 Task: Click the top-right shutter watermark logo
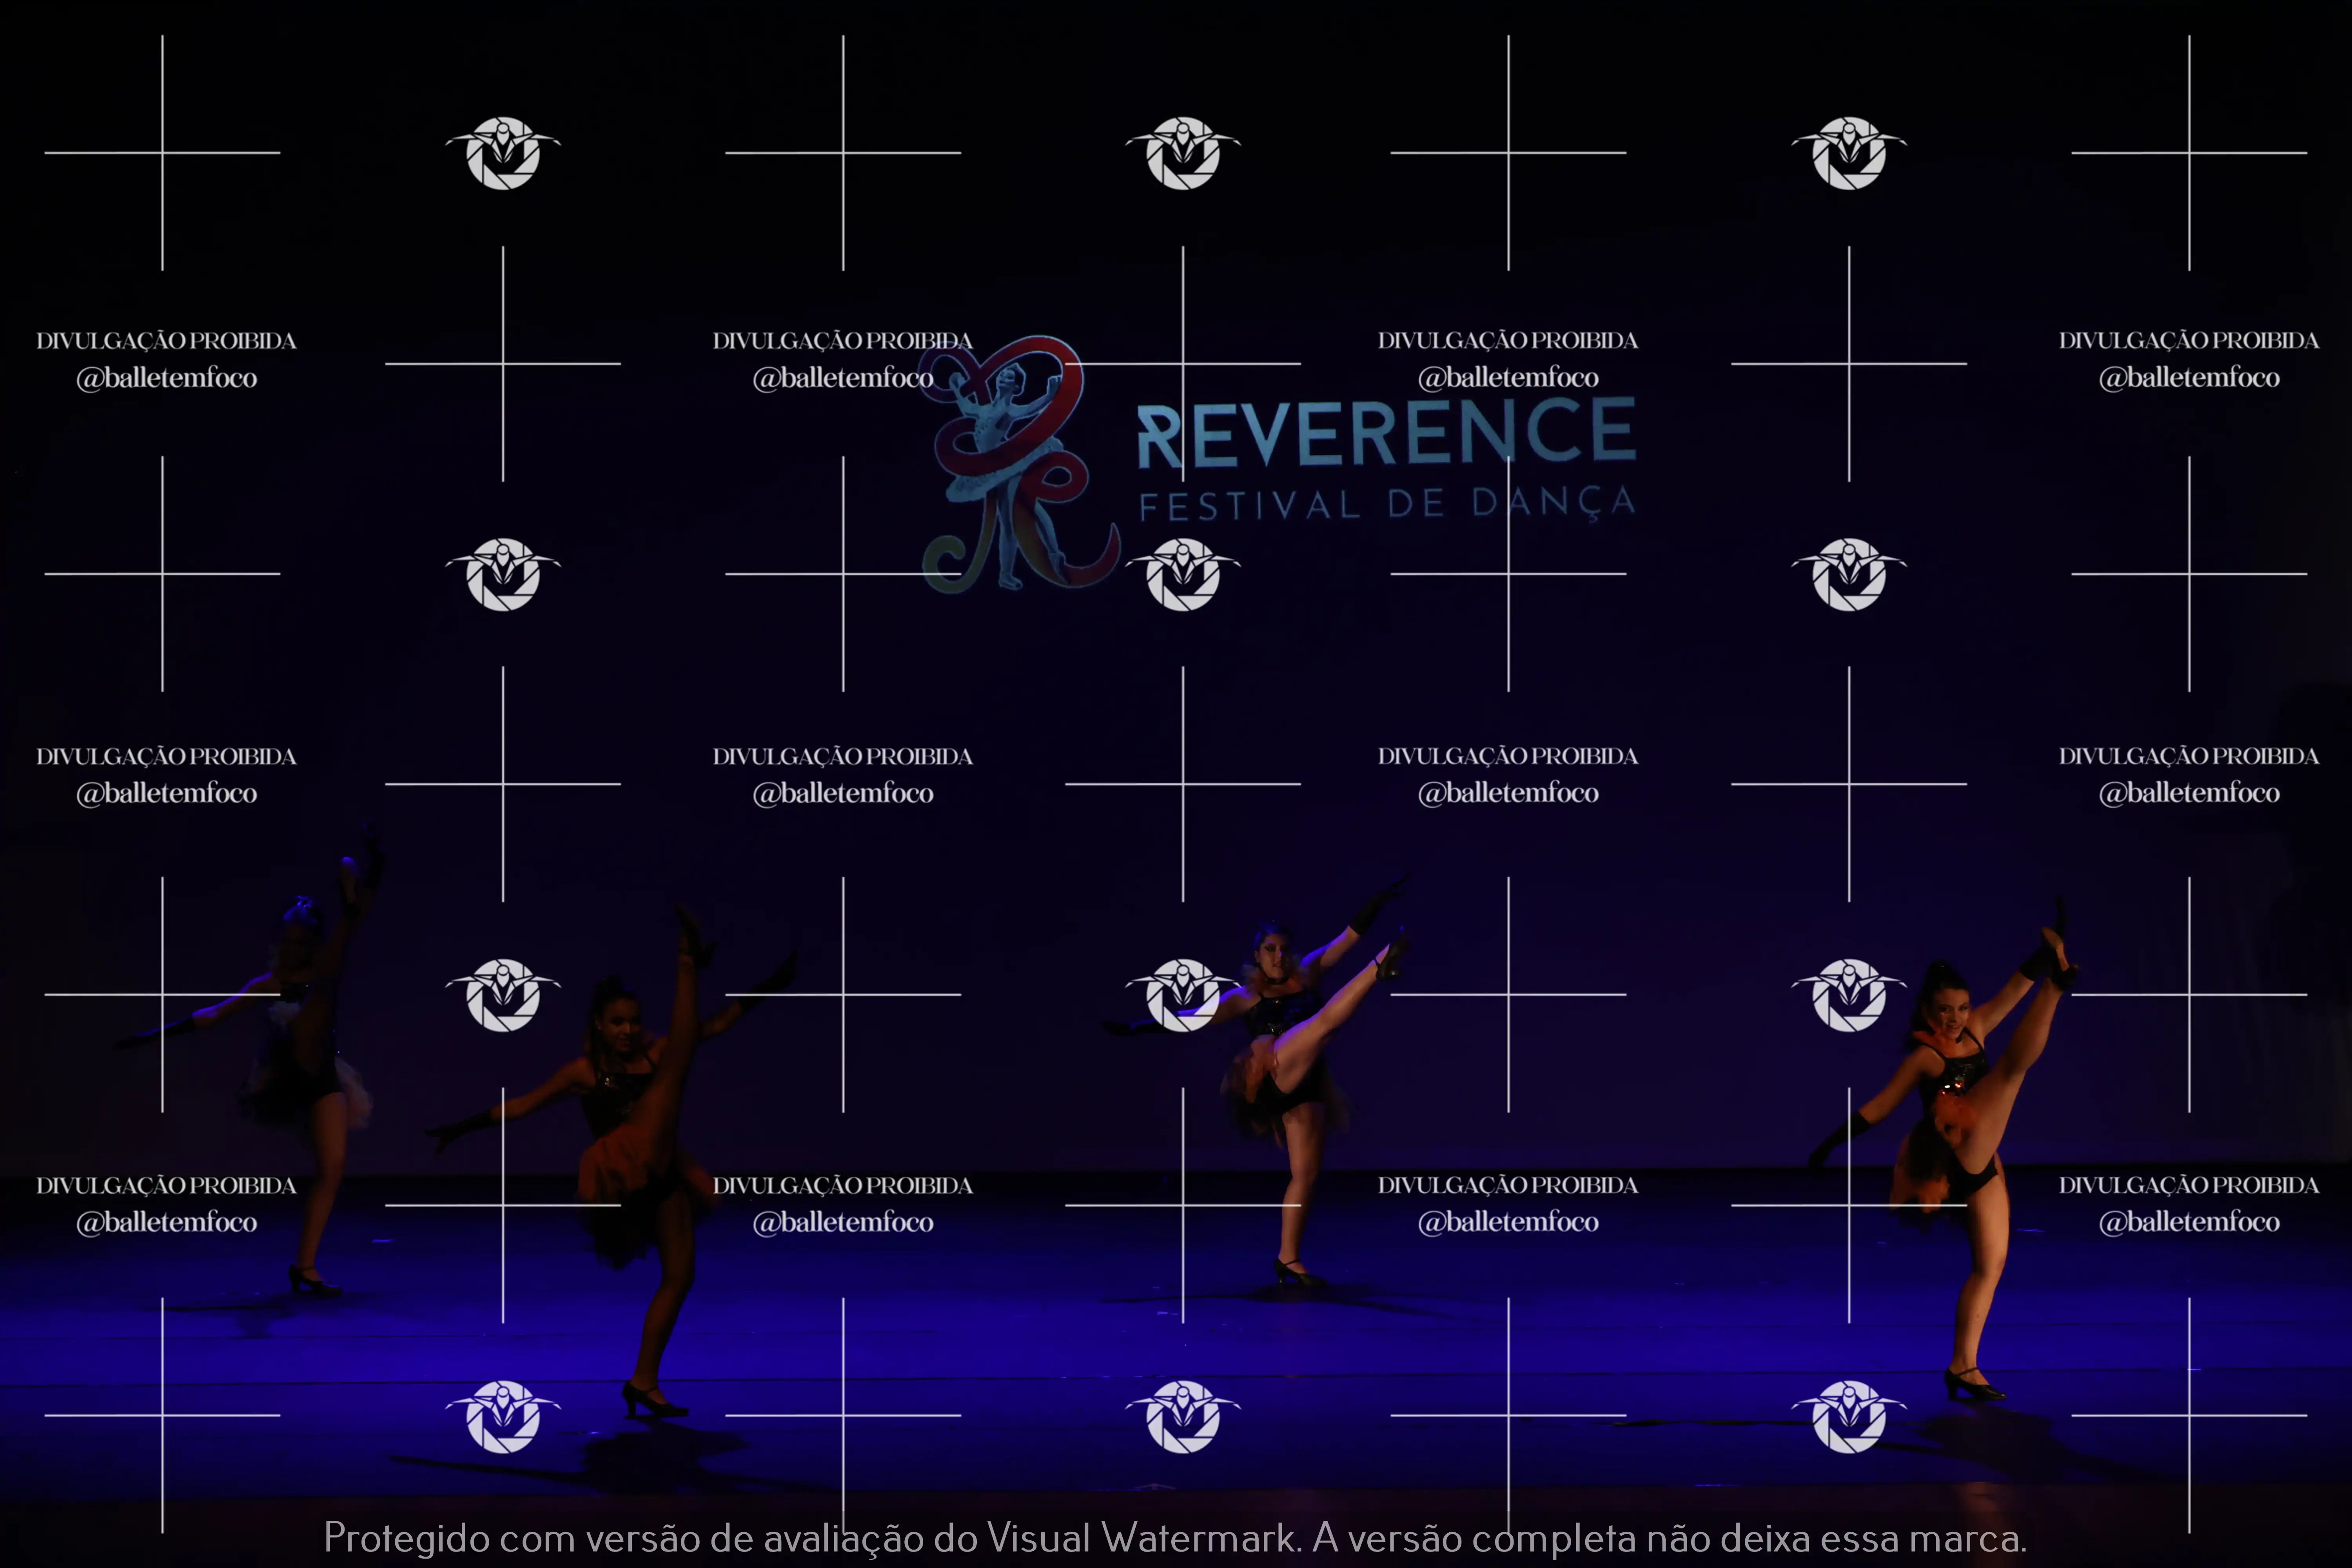click(x=1849, y=153)
